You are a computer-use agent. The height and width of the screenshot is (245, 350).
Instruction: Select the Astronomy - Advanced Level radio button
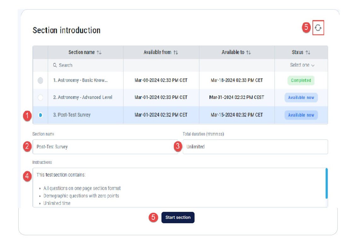40,98
